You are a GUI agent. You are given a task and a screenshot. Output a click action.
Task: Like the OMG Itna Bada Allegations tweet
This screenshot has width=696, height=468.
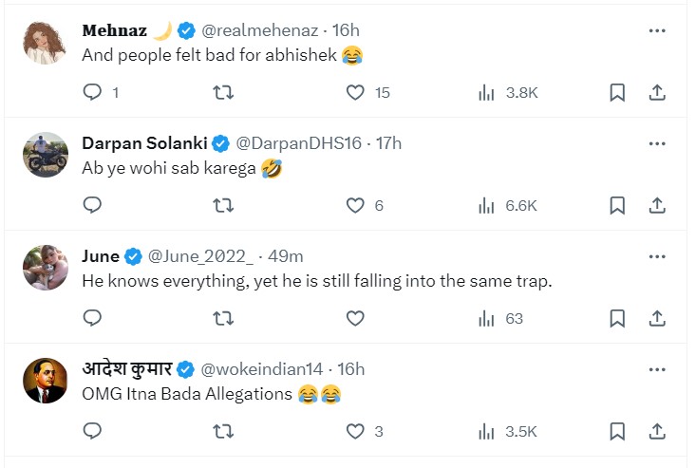click(355, 431)
